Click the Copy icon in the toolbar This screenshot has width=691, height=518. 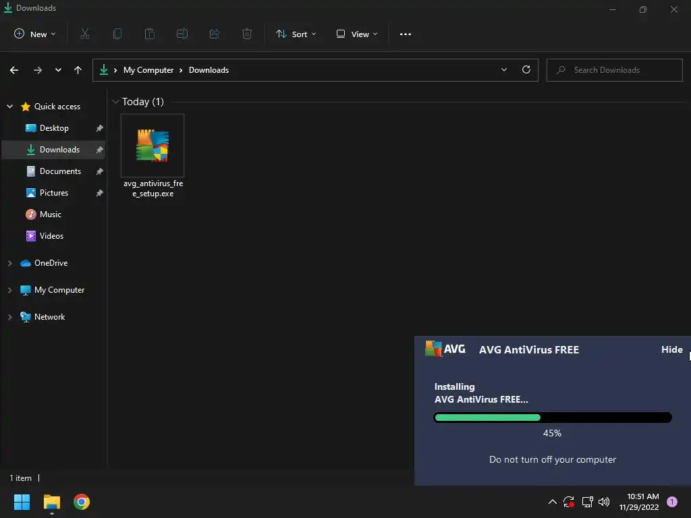[x=117, y=34]
